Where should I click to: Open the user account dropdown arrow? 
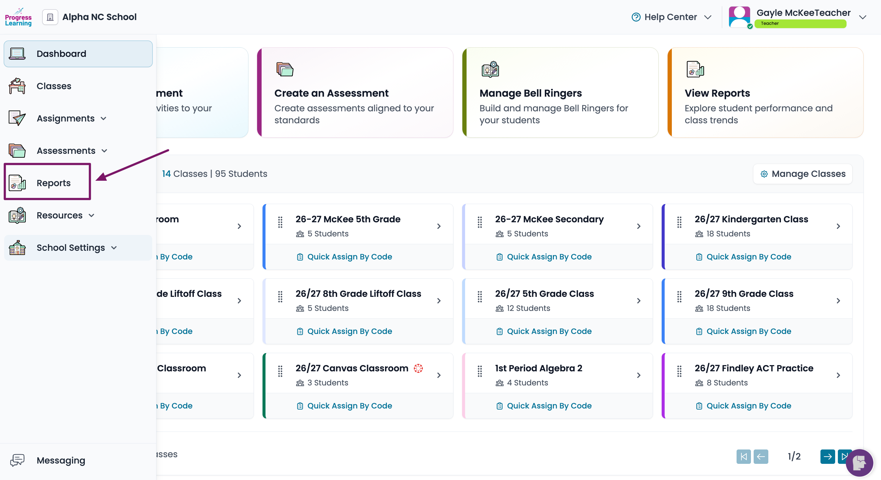click(862, 17)
